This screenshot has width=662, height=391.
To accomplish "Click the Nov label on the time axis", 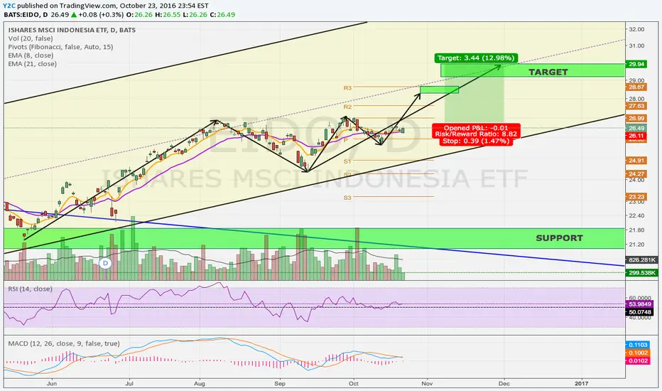I will [427, 384].
